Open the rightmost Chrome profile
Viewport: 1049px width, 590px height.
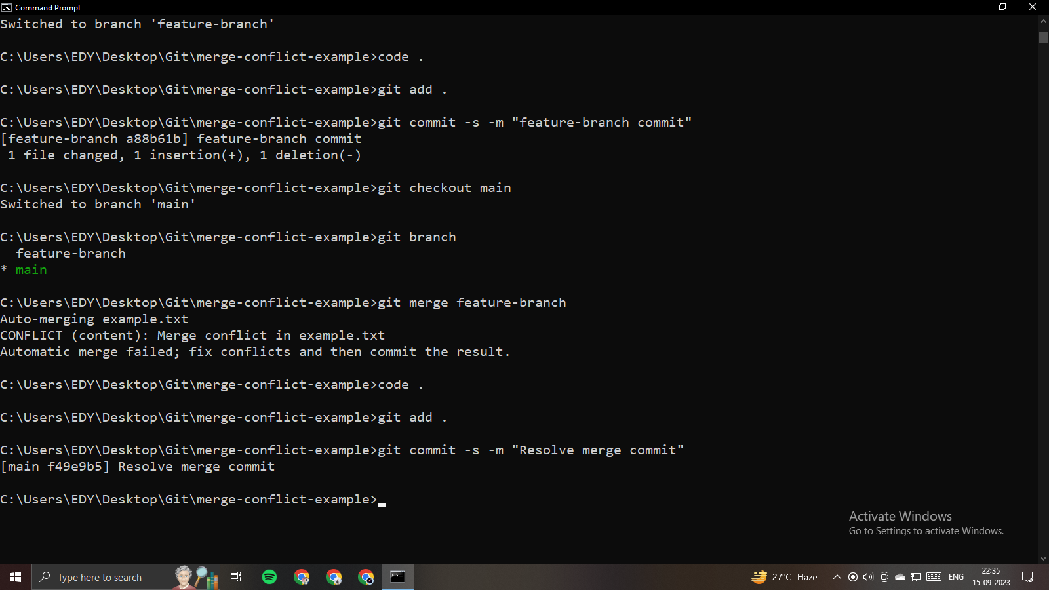(x=365, y=577)
